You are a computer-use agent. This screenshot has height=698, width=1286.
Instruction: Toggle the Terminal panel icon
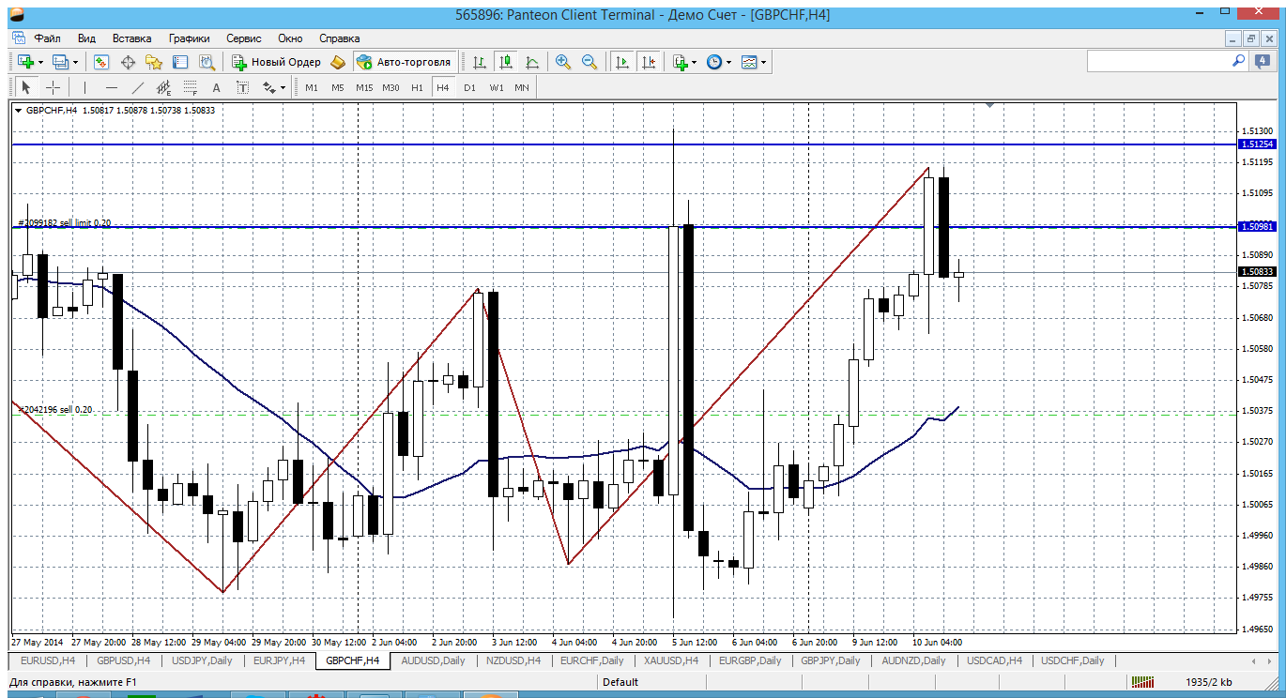click(180, 62)
